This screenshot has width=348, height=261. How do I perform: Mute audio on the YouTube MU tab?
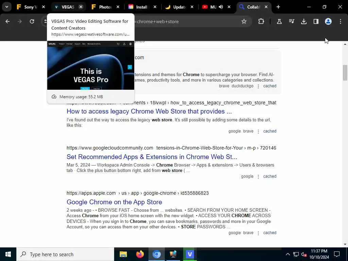[221, 7]
